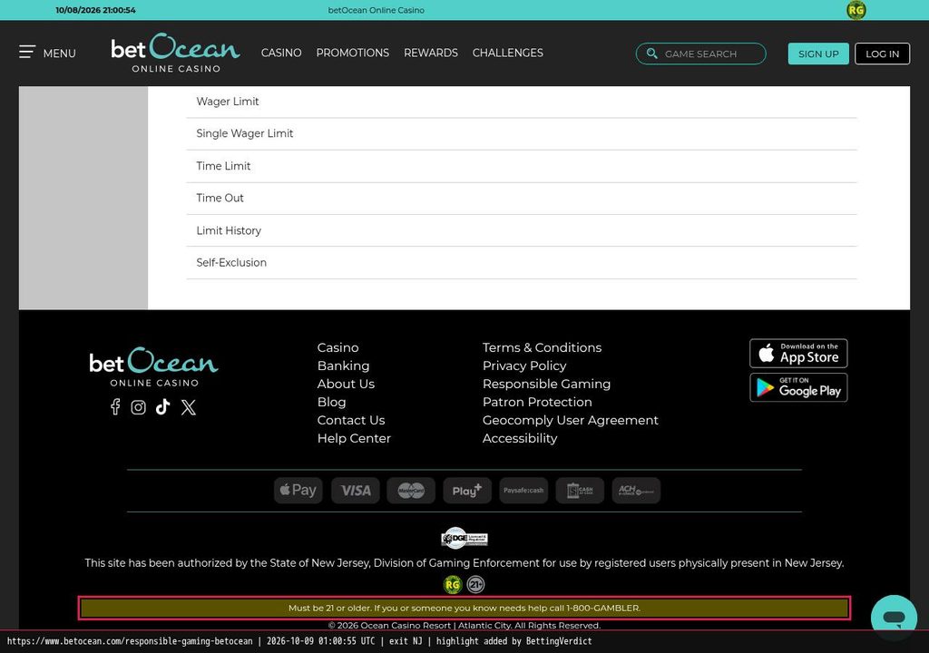Open the hamburger MENU icon
929x653 pixels.
tap(26, 52)
